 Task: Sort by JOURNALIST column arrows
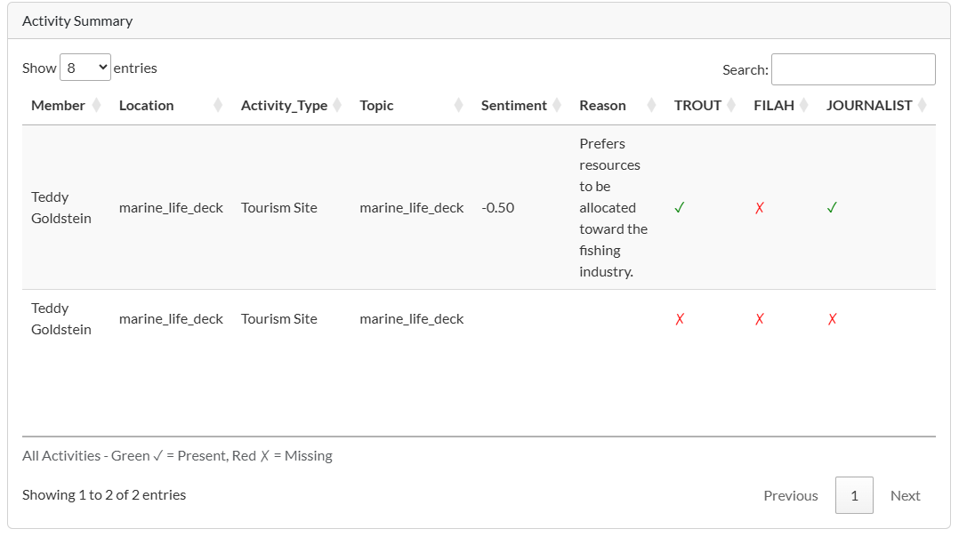coord(922,105)
